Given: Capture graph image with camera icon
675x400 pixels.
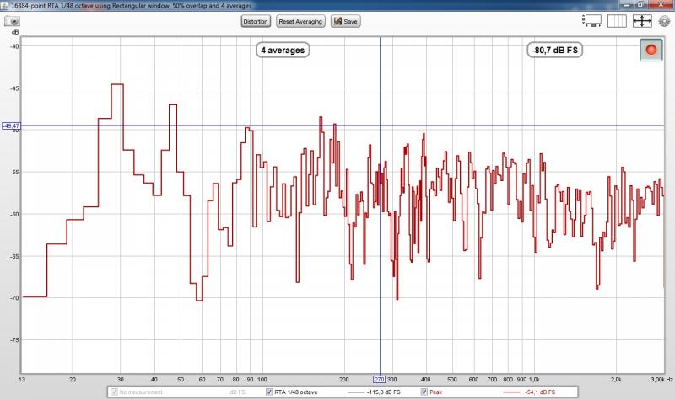Looking at the screenshot, I should [12, 21].
